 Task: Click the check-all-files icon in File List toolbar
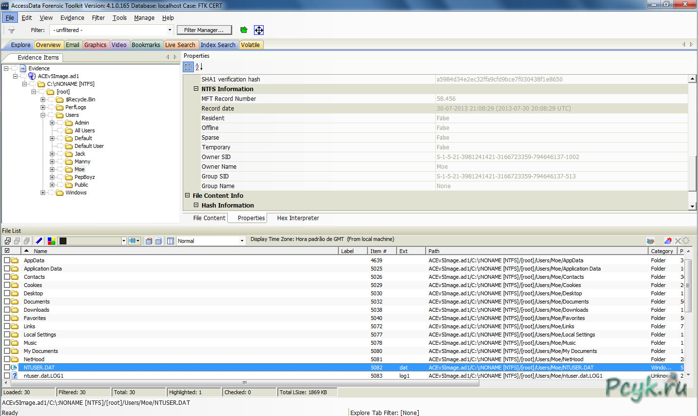click(7, 241)
